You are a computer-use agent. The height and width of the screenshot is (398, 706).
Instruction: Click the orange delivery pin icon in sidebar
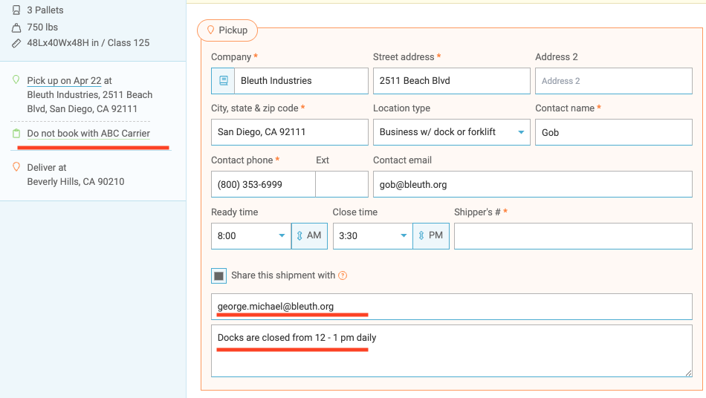(x=16, y=168)
